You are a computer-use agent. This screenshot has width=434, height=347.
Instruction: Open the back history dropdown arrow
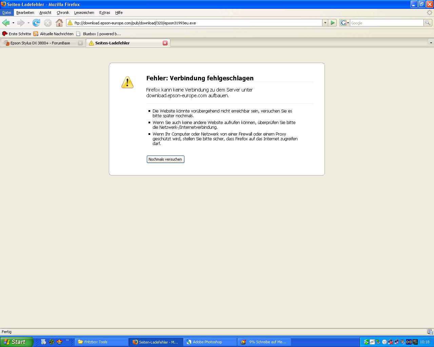[13, 23]
